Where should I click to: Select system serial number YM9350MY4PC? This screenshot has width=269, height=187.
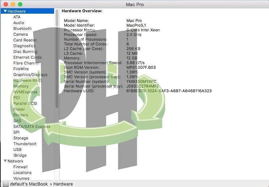coord(141,81)
